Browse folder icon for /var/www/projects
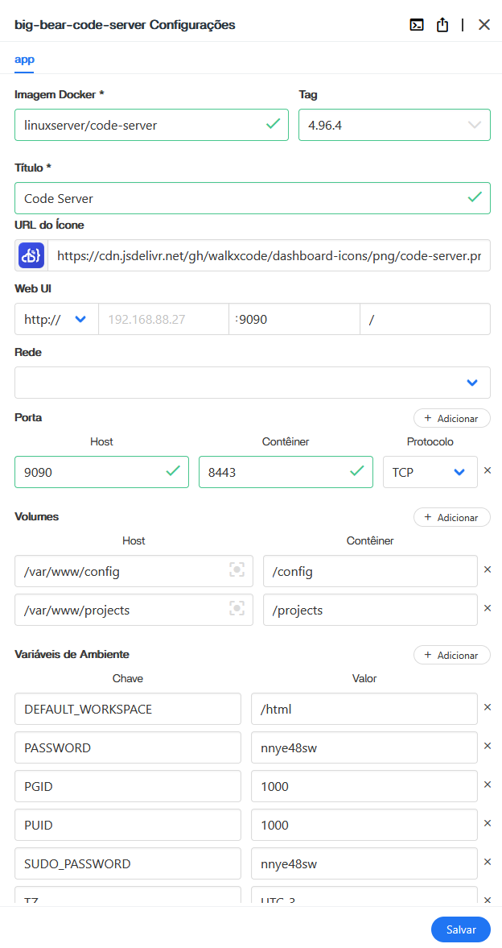Viewport: 502px width, 948px height. pyautogui.click(x=237, y=609)
